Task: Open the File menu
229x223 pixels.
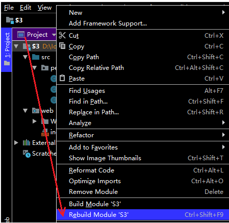Action: click(x=9, y=8)
